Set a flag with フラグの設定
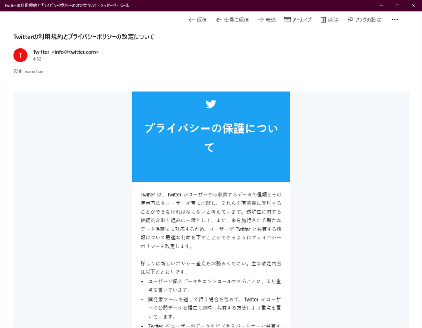Image resolution: width=422 pixels, height=328 pixels. 364,20
